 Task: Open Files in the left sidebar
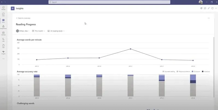point(3,46)
